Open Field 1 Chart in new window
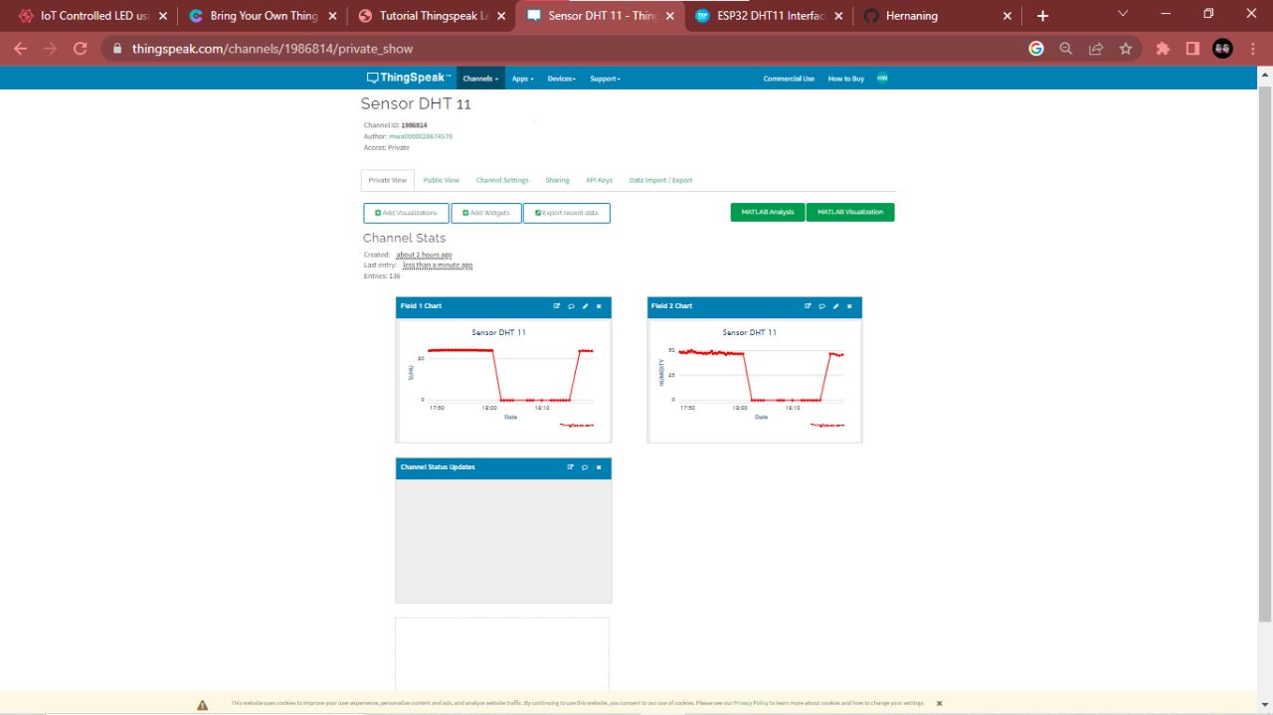Viewport: 1273px width, 715px height. (x=557, y=306)
